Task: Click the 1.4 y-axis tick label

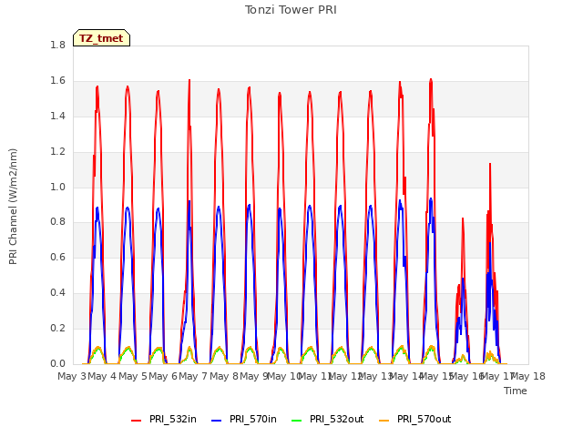Action: (x=57, y=116)
